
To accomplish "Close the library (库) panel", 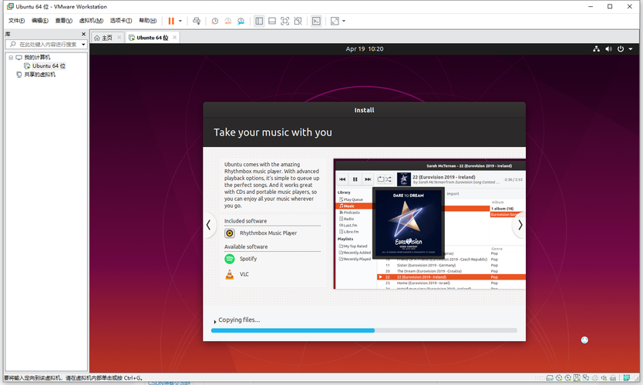I will tap(84, 34).
